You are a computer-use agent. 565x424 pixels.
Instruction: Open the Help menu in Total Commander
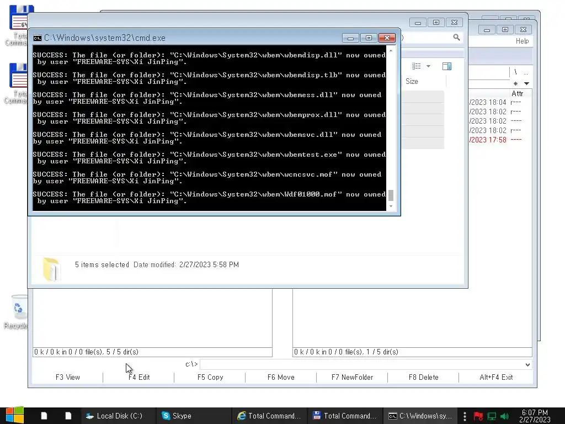coord(522,41)
